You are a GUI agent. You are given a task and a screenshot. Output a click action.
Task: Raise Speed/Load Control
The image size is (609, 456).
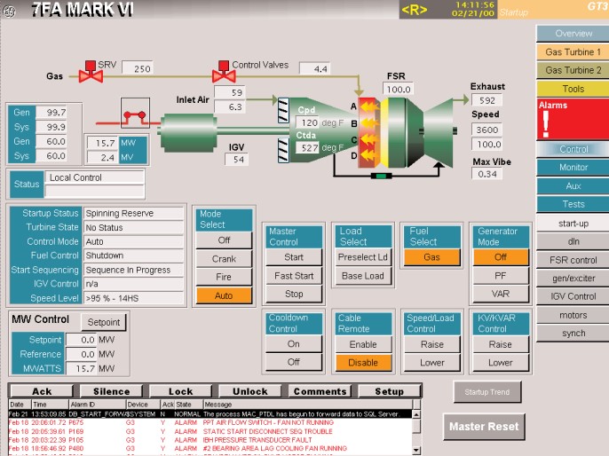431,344
